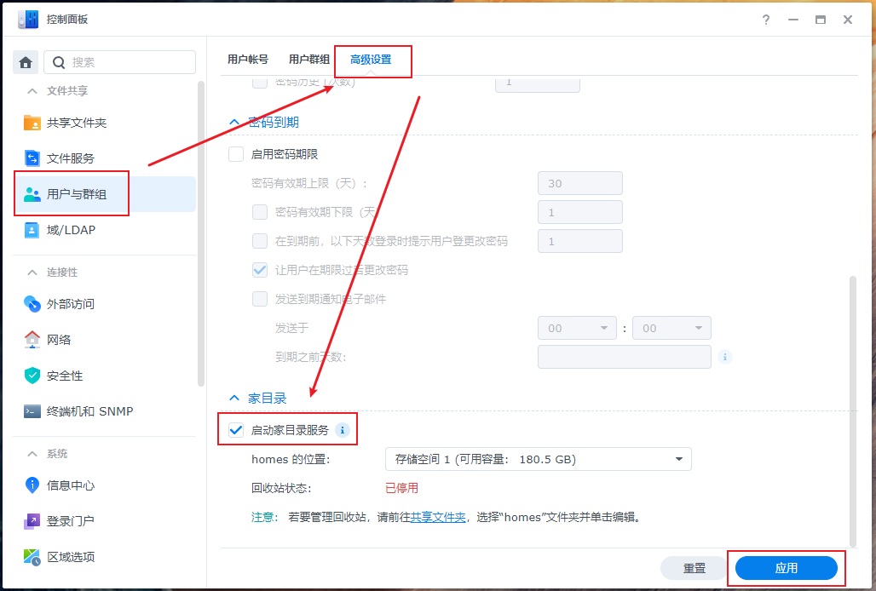Toggle the 在到期前 login reminder checkbox
This screenshot has height=591, width=876.
260,241
